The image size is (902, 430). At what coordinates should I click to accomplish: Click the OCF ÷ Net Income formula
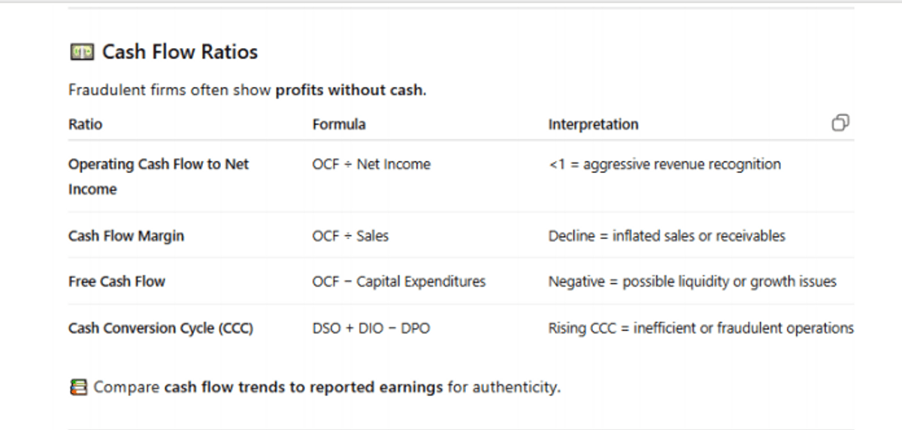[371, 164]
